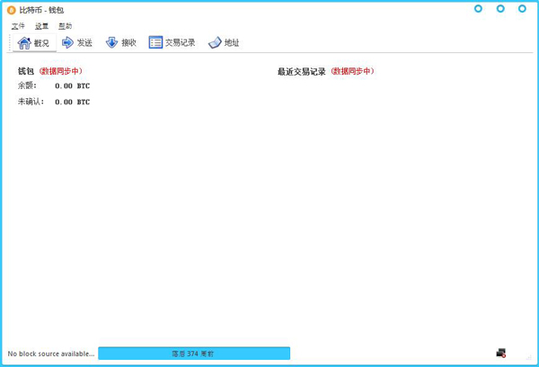
Task: Click the red 数据同步中 note beside 最近交易记录
Action: coord(352,71)
